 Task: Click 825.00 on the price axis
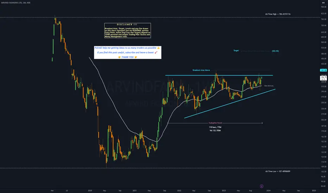point(323,13)
